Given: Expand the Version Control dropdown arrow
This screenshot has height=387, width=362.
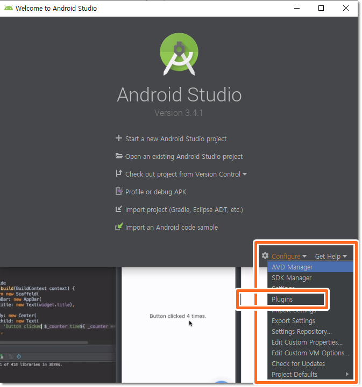Looking at the screenshot, I should pos(245,174).
